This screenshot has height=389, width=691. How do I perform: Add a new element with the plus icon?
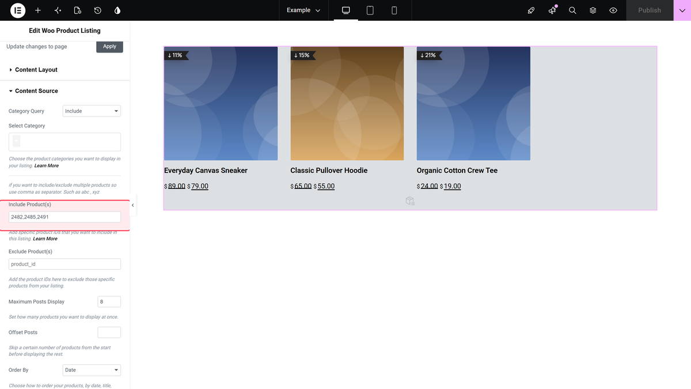click(x=38, y=10)
